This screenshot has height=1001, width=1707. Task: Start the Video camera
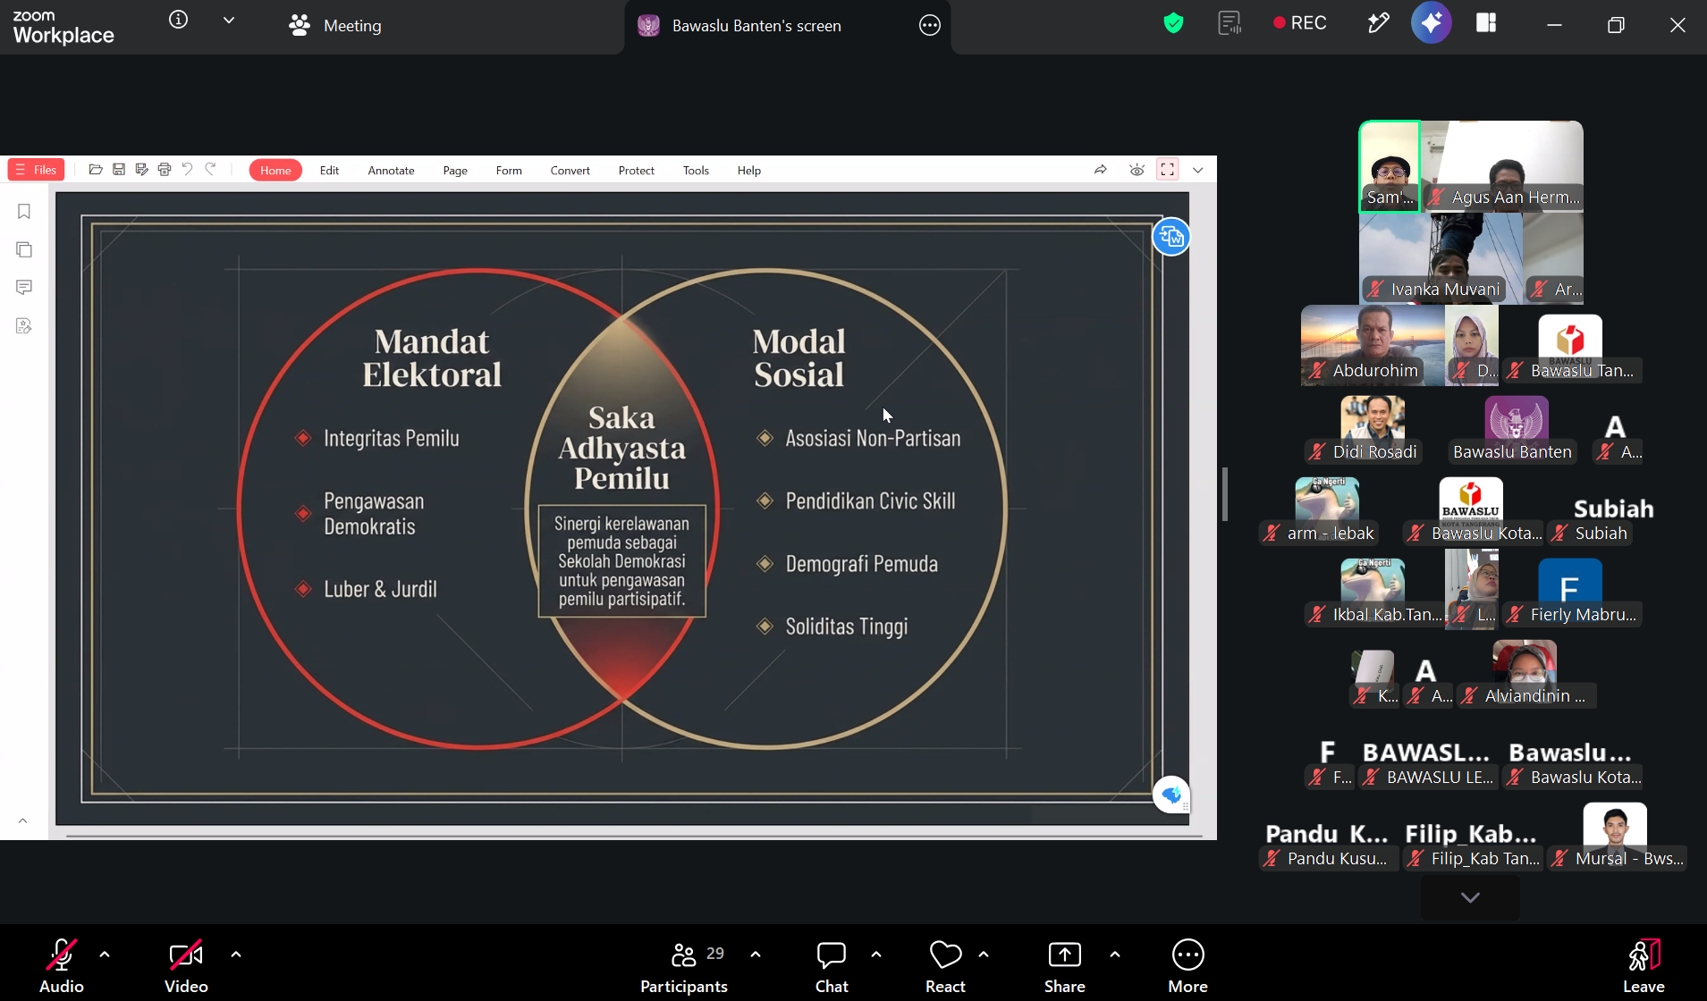click(186, 966)
